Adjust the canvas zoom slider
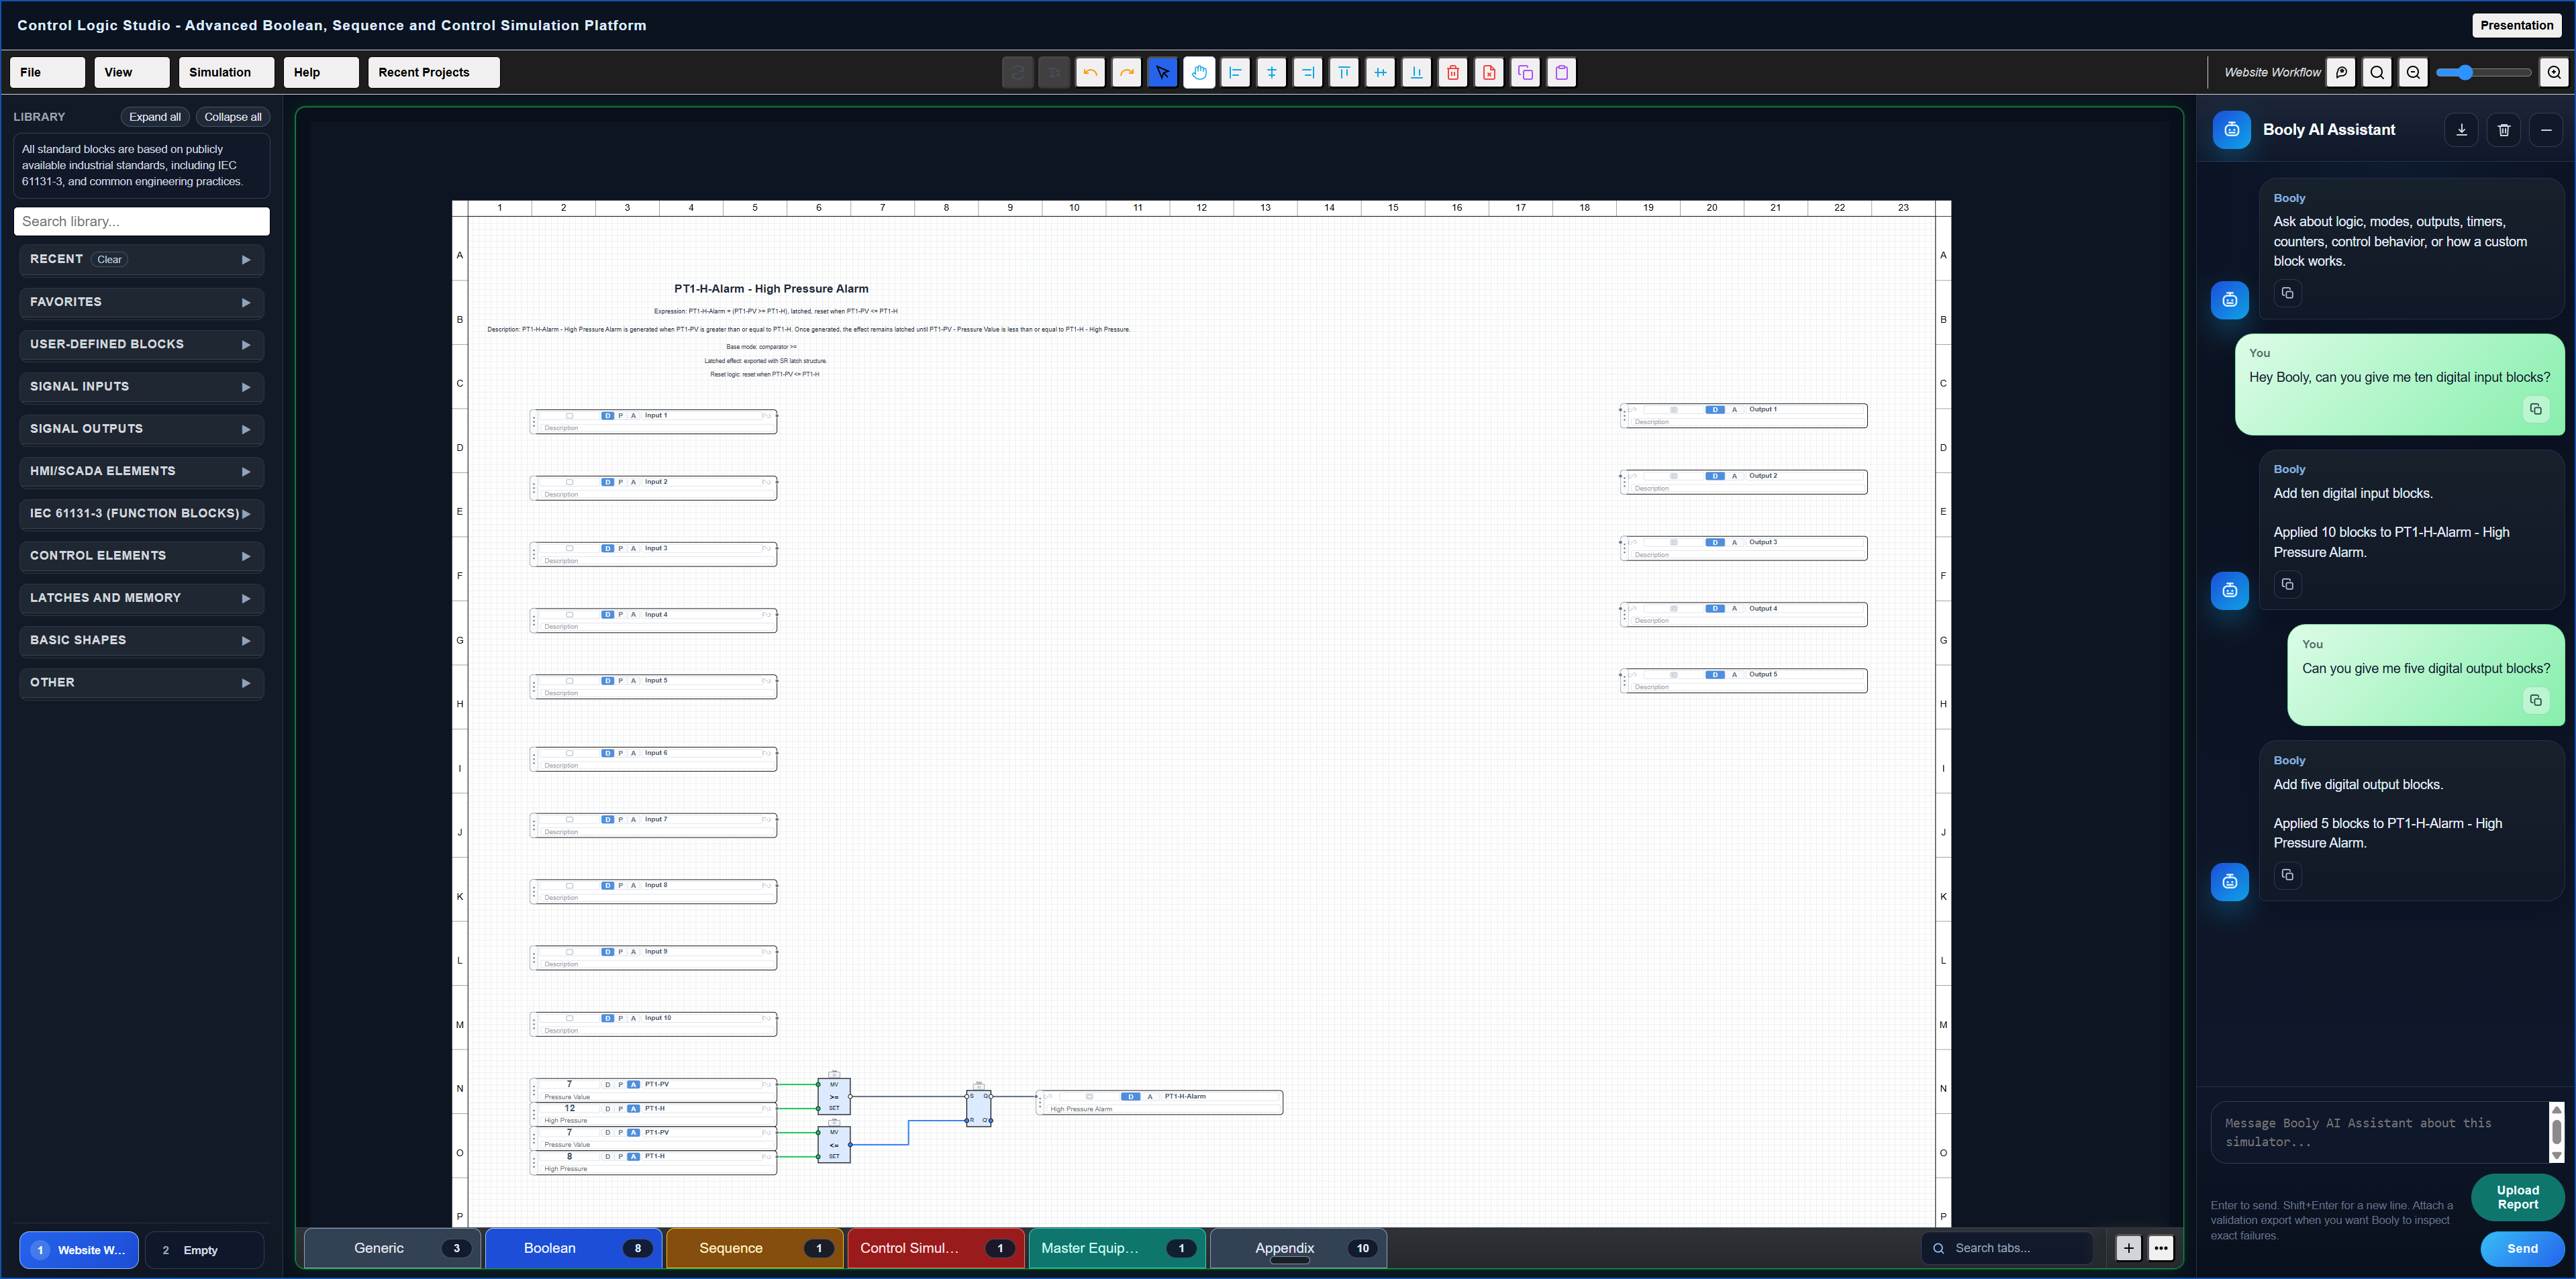Screen dimensions: 2576x1279 point(2483,72)
